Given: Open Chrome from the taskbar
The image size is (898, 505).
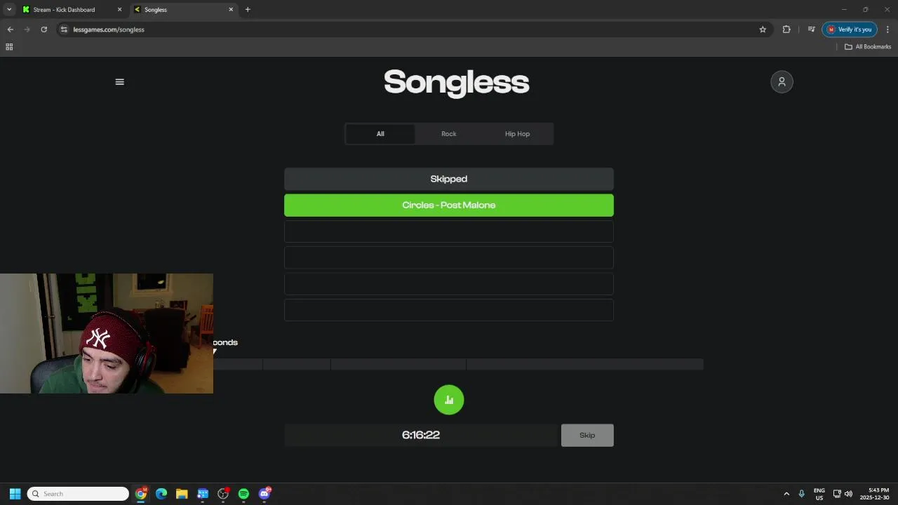Looking at the screenshot, I should 141,494.
